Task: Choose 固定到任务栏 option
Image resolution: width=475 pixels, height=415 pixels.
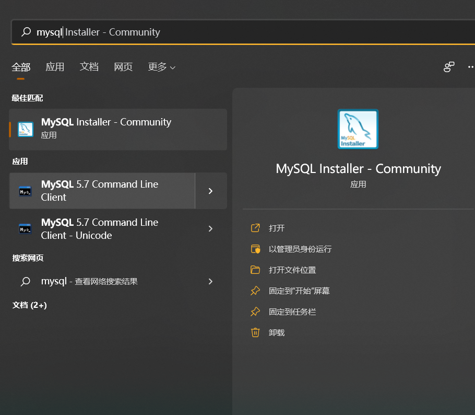Action: click(x=292, y=312)
